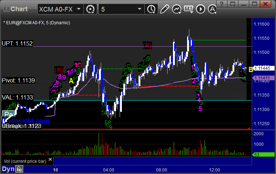This screenshot has width=276, height=174.
Task: Click the help question mark button
Action: (222, 4)
